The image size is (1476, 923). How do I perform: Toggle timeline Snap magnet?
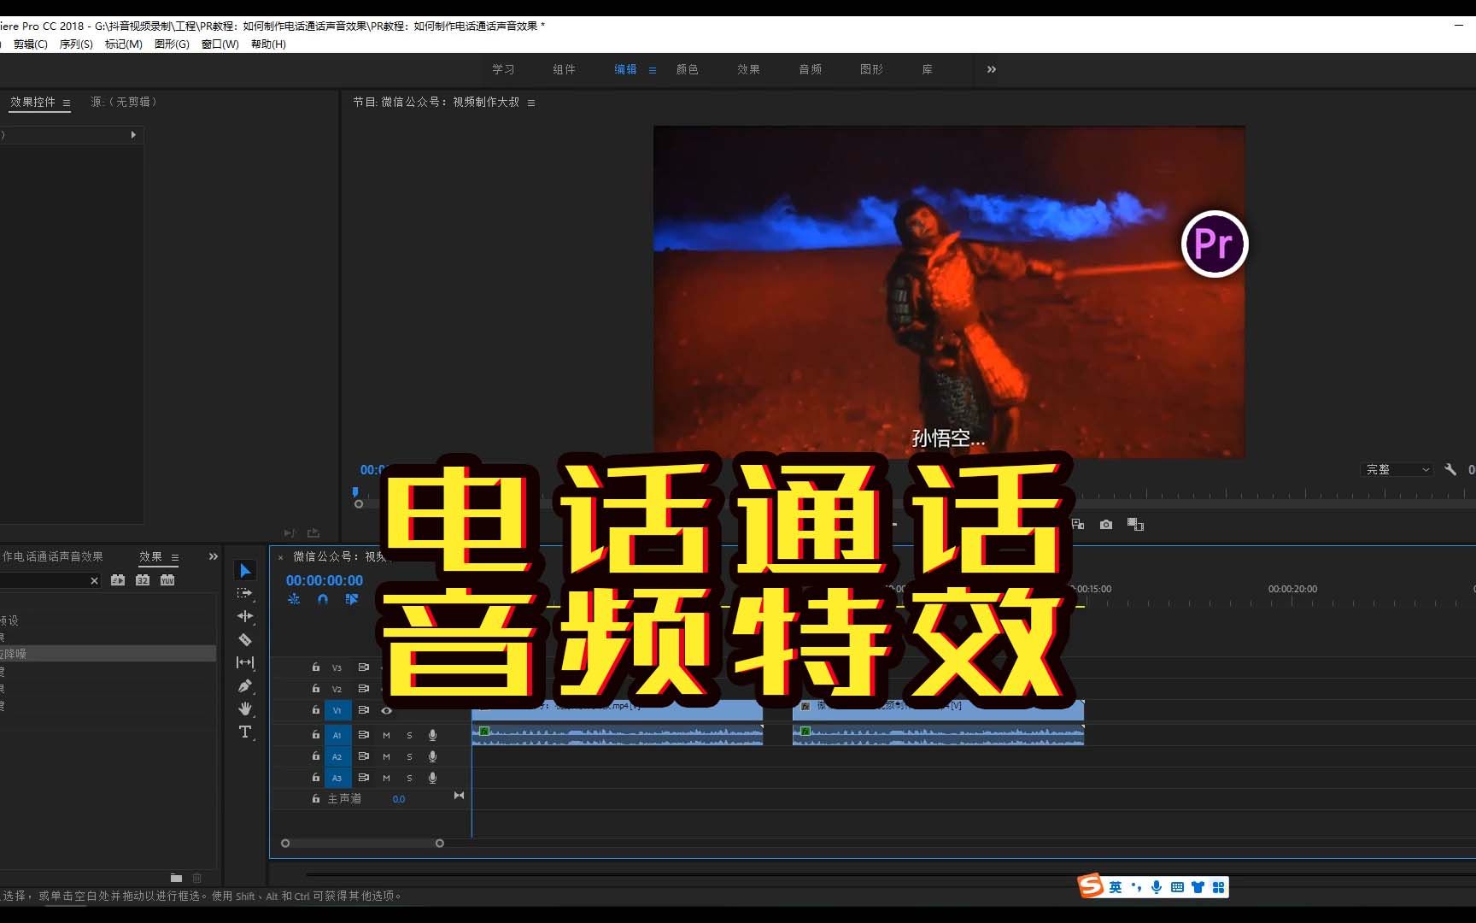click(x=323, y=599)
